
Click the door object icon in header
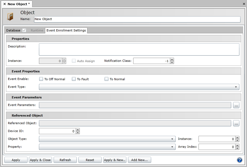(10, 17)
